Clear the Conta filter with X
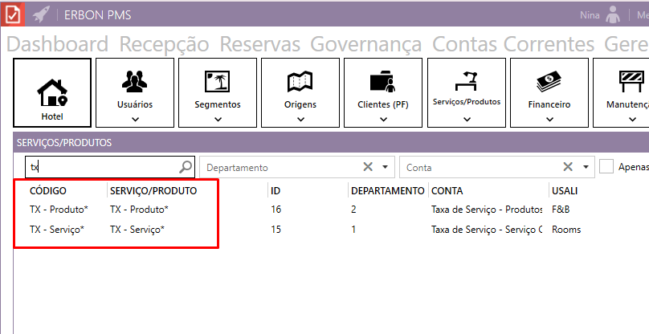 (568, 167)
